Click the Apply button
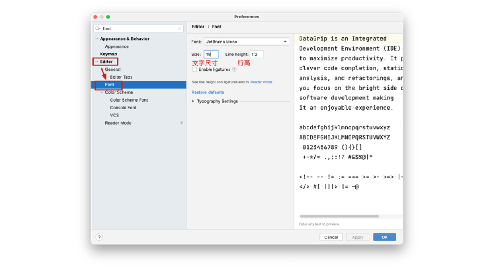 (x=357, y=237)
